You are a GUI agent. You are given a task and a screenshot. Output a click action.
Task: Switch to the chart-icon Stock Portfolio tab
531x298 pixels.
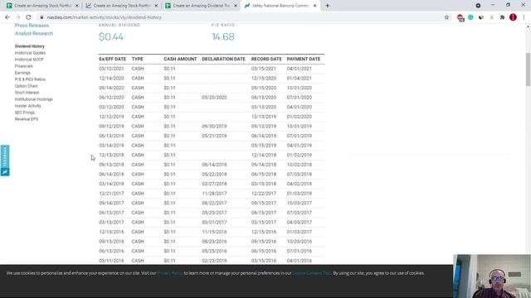tap(122, 6)
